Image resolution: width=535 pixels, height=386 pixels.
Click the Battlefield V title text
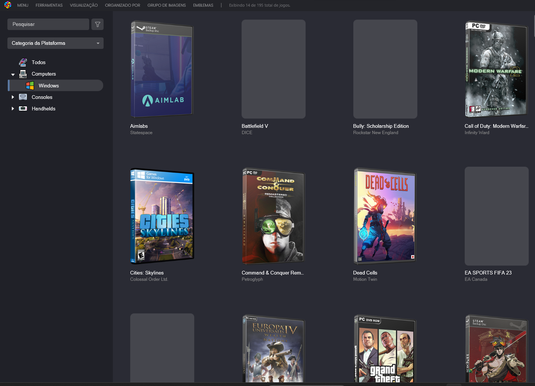click(255, 126)
